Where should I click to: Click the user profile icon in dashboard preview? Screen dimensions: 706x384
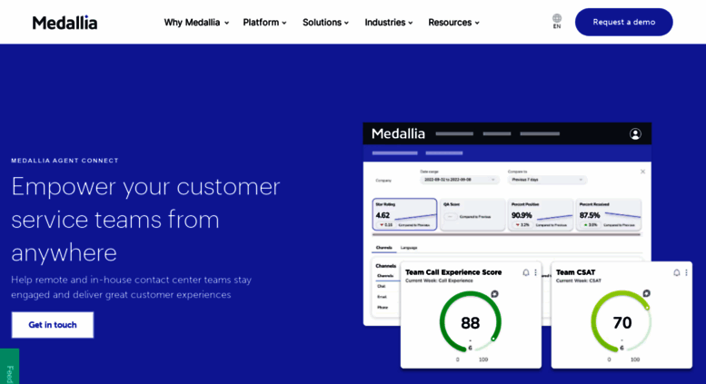coord(635,134)
